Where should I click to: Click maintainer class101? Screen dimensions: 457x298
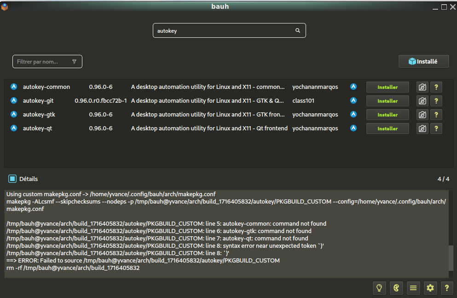pyautogui.click(x=303, y=100)
